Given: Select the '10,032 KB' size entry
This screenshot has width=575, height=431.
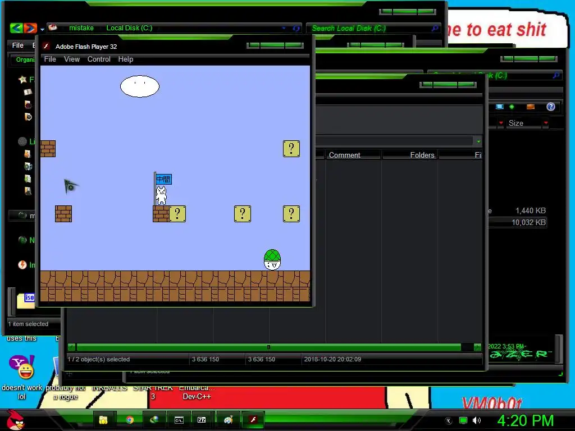Looking at the screenshot, I should (x=528, y=222).
